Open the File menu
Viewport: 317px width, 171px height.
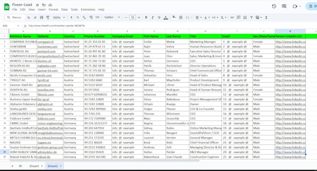(x=14, y=9)
